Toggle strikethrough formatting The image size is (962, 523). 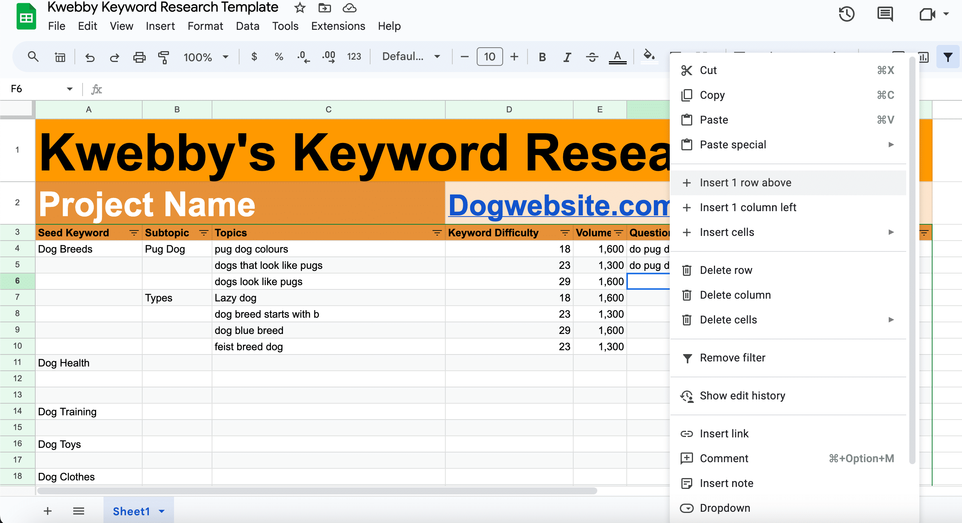coord(592,57)
